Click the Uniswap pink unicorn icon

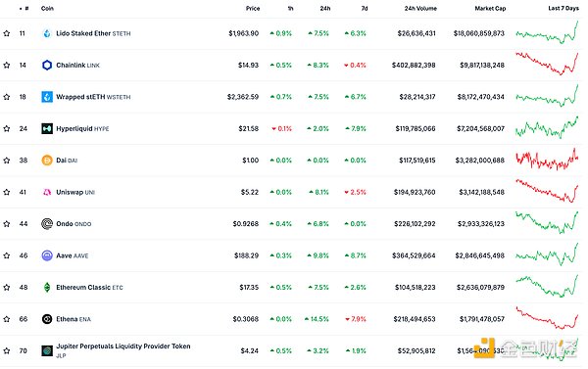(47, 192)
